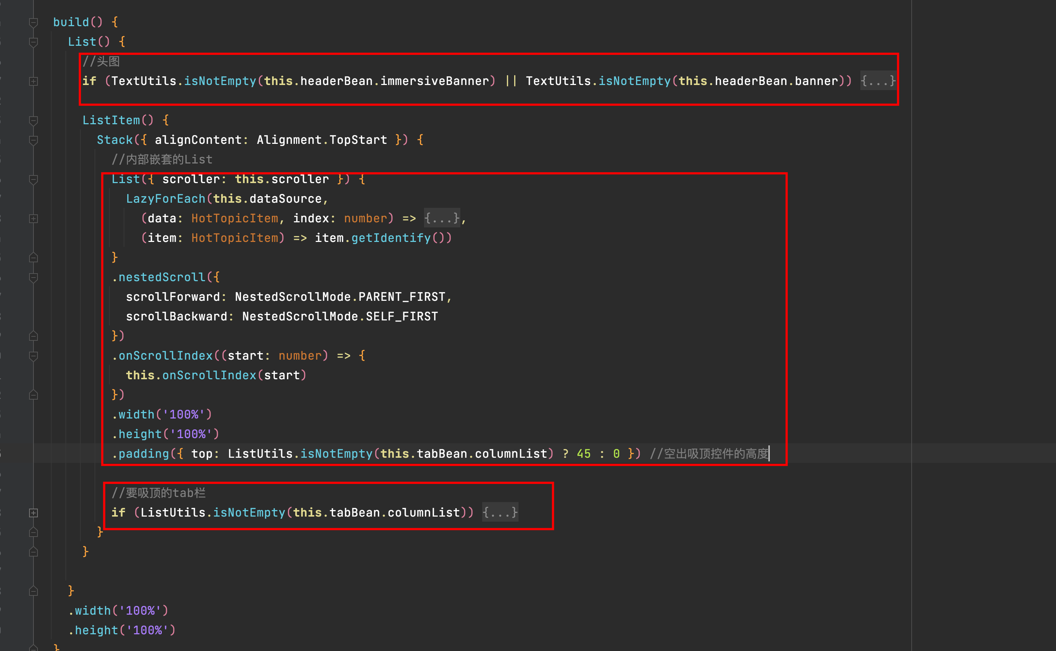
Task: Click the fold end marker of onScrollIndex closing
Action: point(33,395)
